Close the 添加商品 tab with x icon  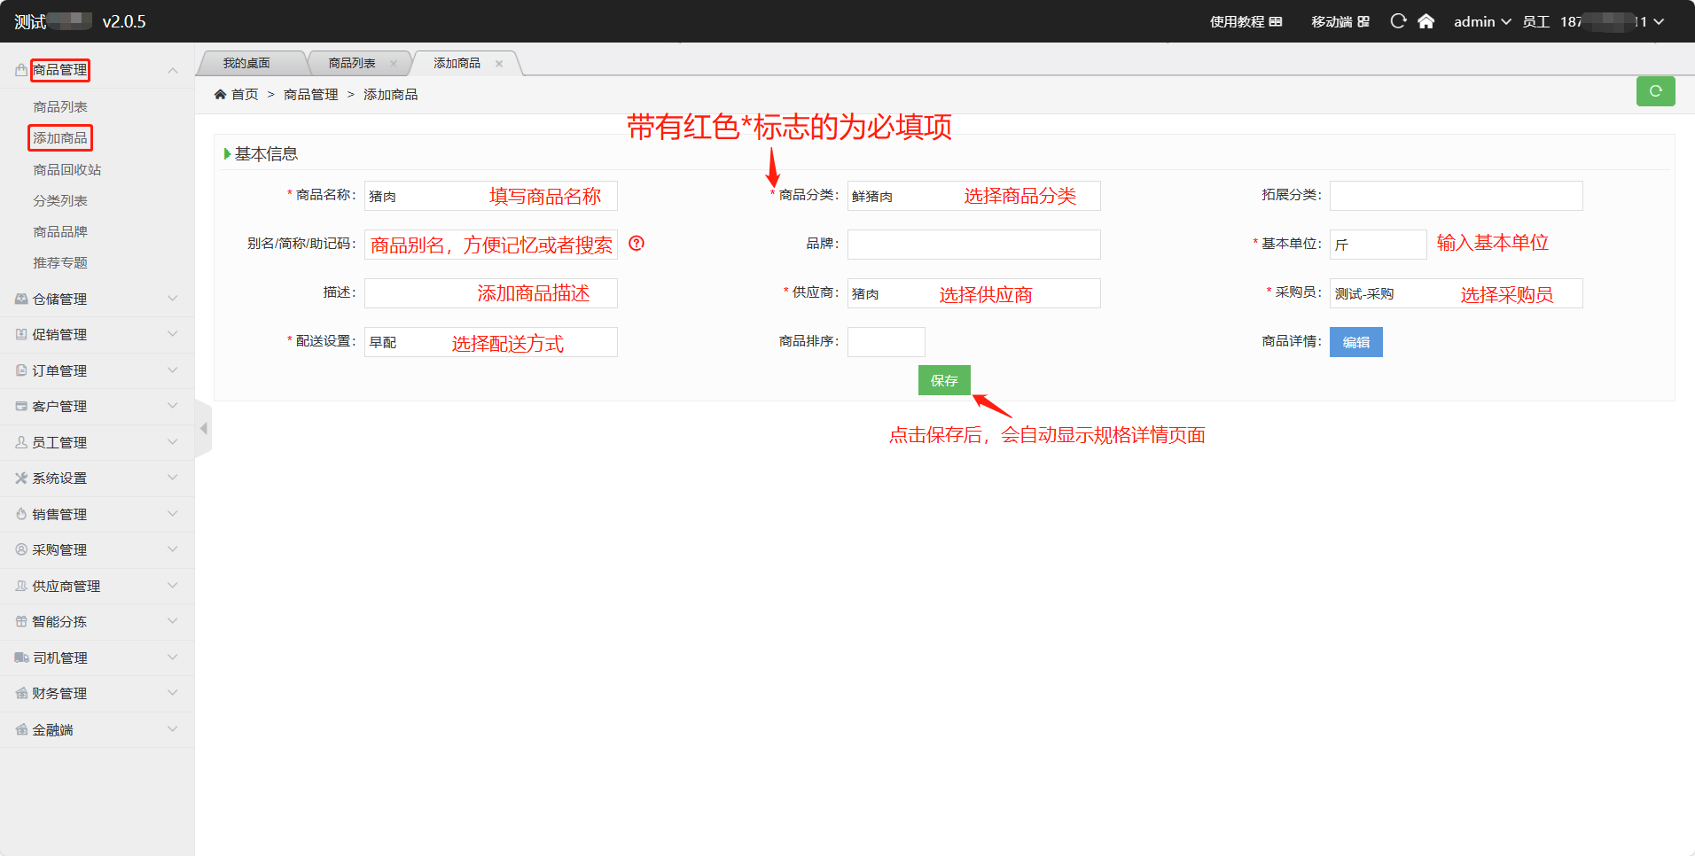tap(499, 64)
